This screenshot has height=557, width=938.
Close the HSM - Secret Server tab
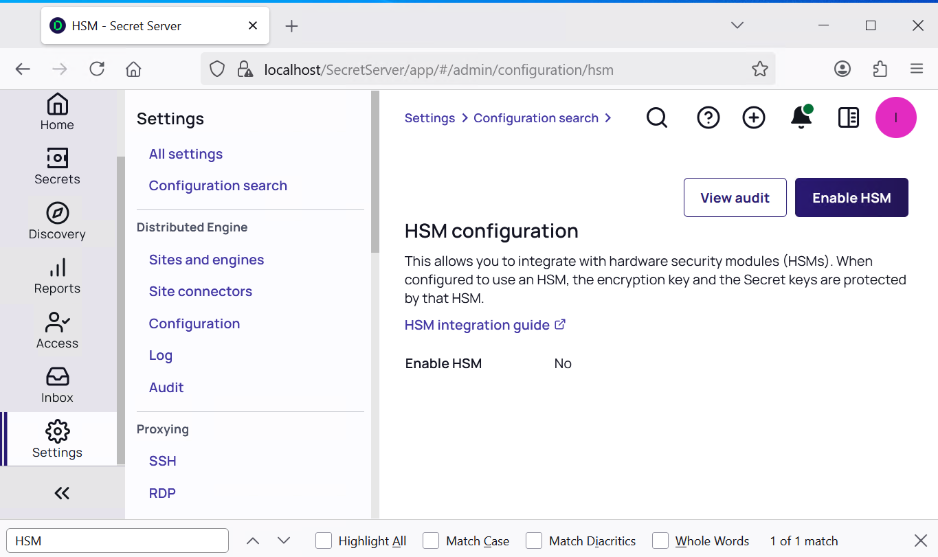(253, 25)
